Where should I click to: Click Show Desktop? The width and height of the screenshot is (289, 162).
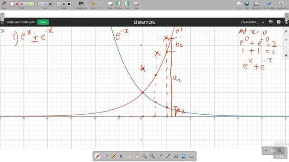(269, 5)
